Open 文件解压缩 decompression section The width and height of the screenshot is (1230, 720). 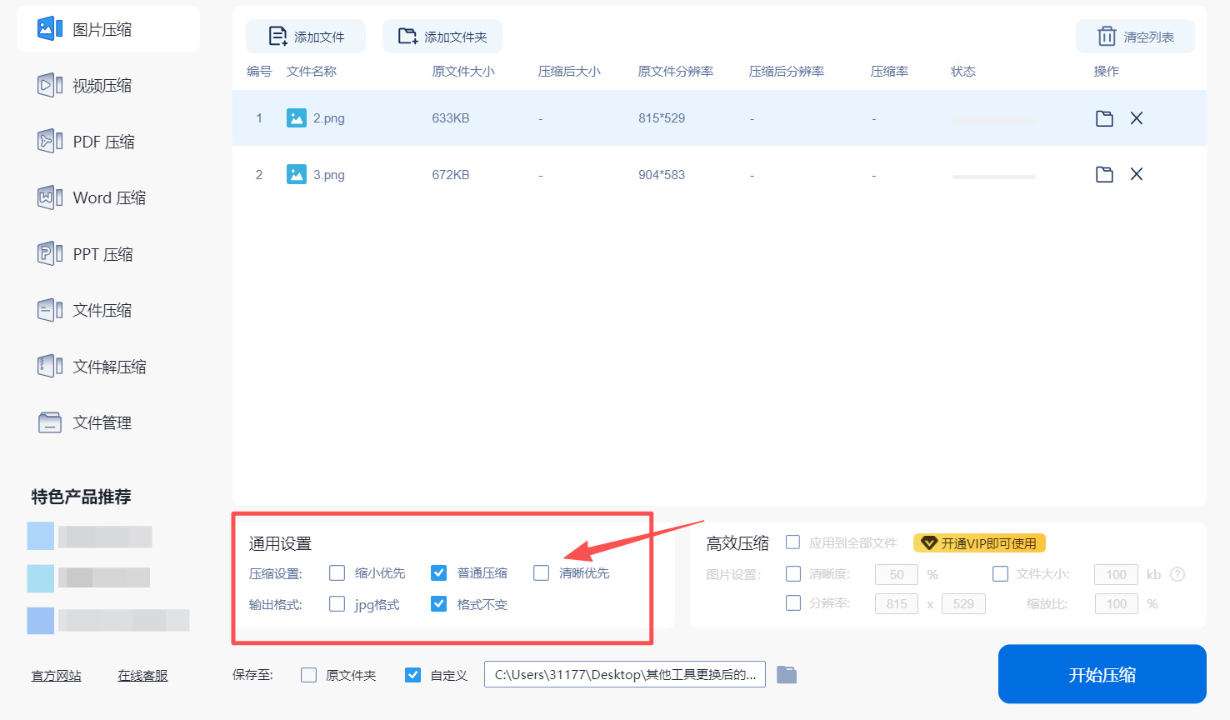click(x=108, y=367)
